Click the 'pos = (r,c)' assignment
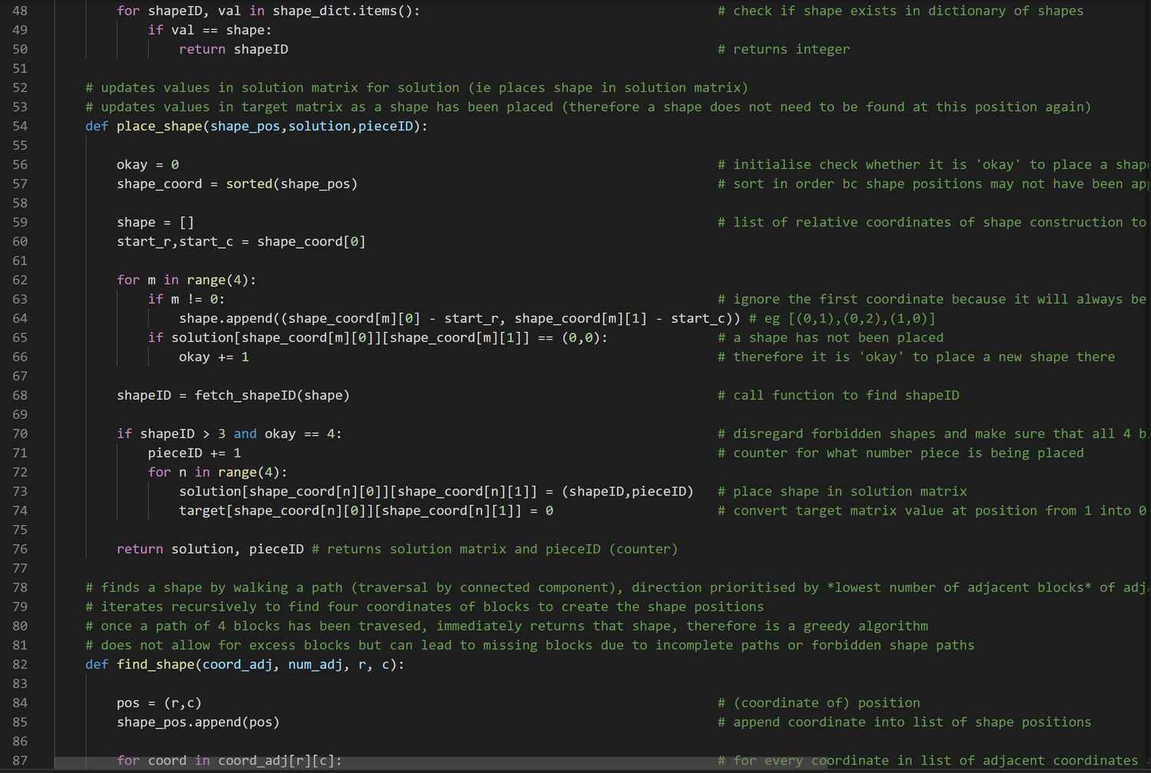Screen dimensions: 1151x773 [159, 703]
